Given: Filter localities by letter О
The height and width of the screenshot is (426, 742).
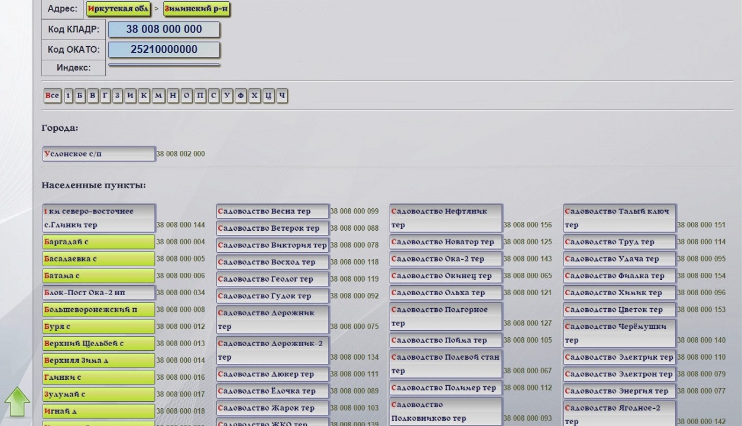Looking at the screenshot, I should [x=186, y=96].
